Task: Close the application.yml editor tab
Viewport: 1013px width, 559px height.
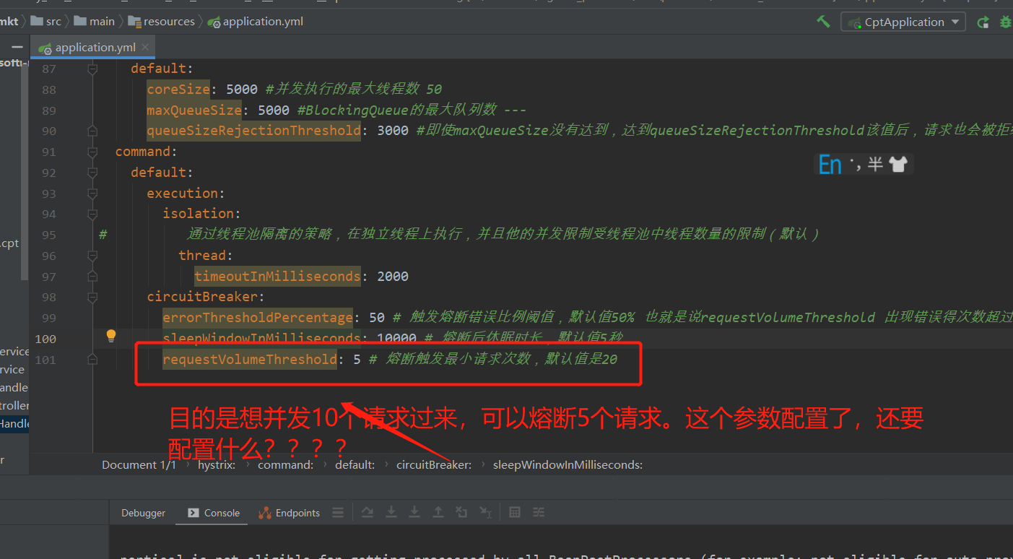Action: click(146, 47)
